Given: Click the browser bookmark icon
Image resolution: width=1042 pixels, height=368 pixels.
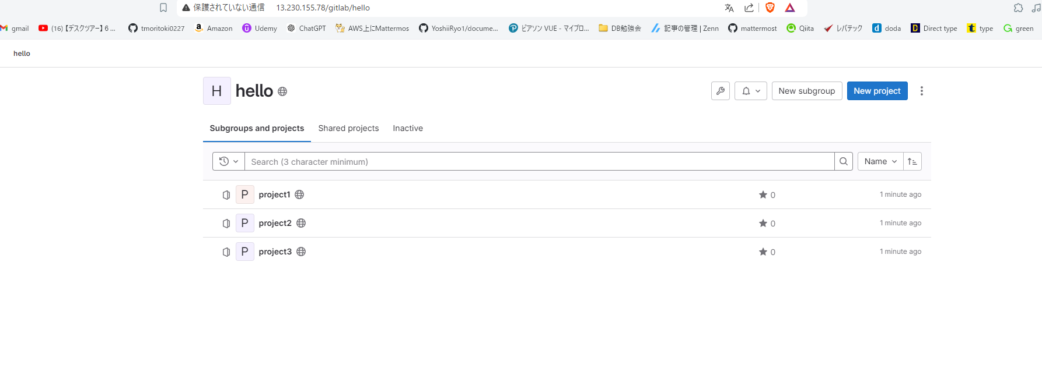Looking at the screenshot, I should (x=163, y=8).
